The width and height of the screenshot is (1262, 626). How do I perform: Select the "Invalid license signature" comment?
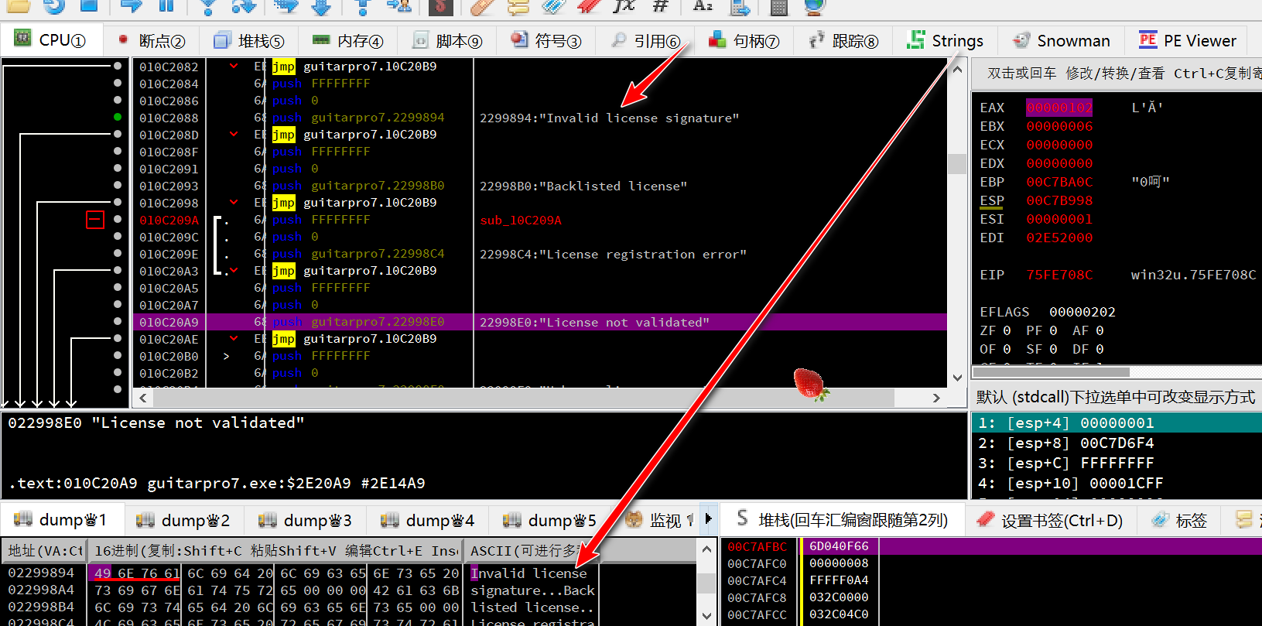(x=609, y=118)
